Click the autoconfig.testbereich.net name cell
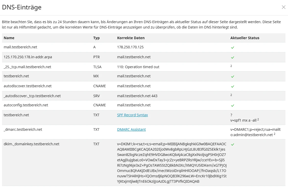 pos(26,105)
